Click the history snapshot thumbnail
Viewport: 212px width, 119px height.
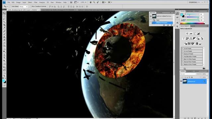pyautogui.click(x=154, y=16)
